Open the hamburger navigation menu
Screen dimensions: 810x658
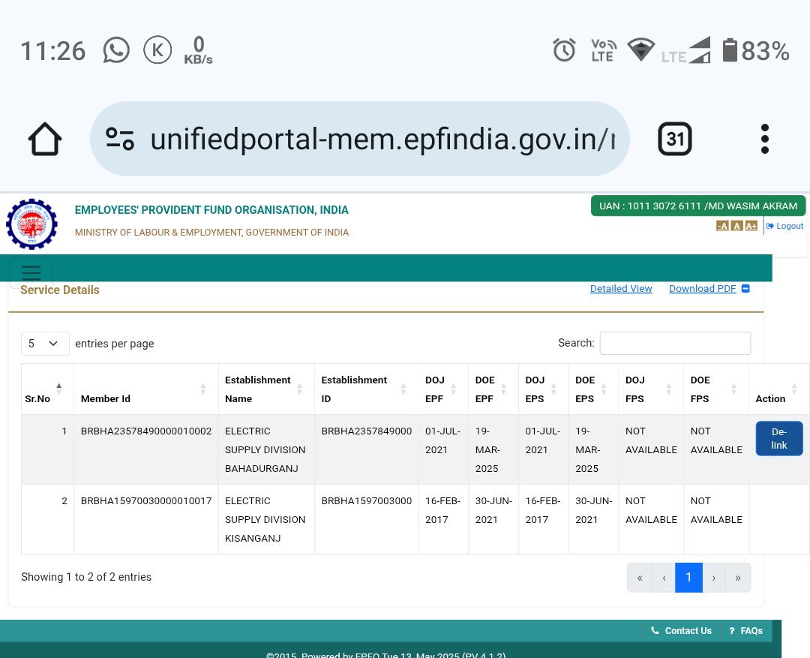pyautogui.click(x=31, y=272)
